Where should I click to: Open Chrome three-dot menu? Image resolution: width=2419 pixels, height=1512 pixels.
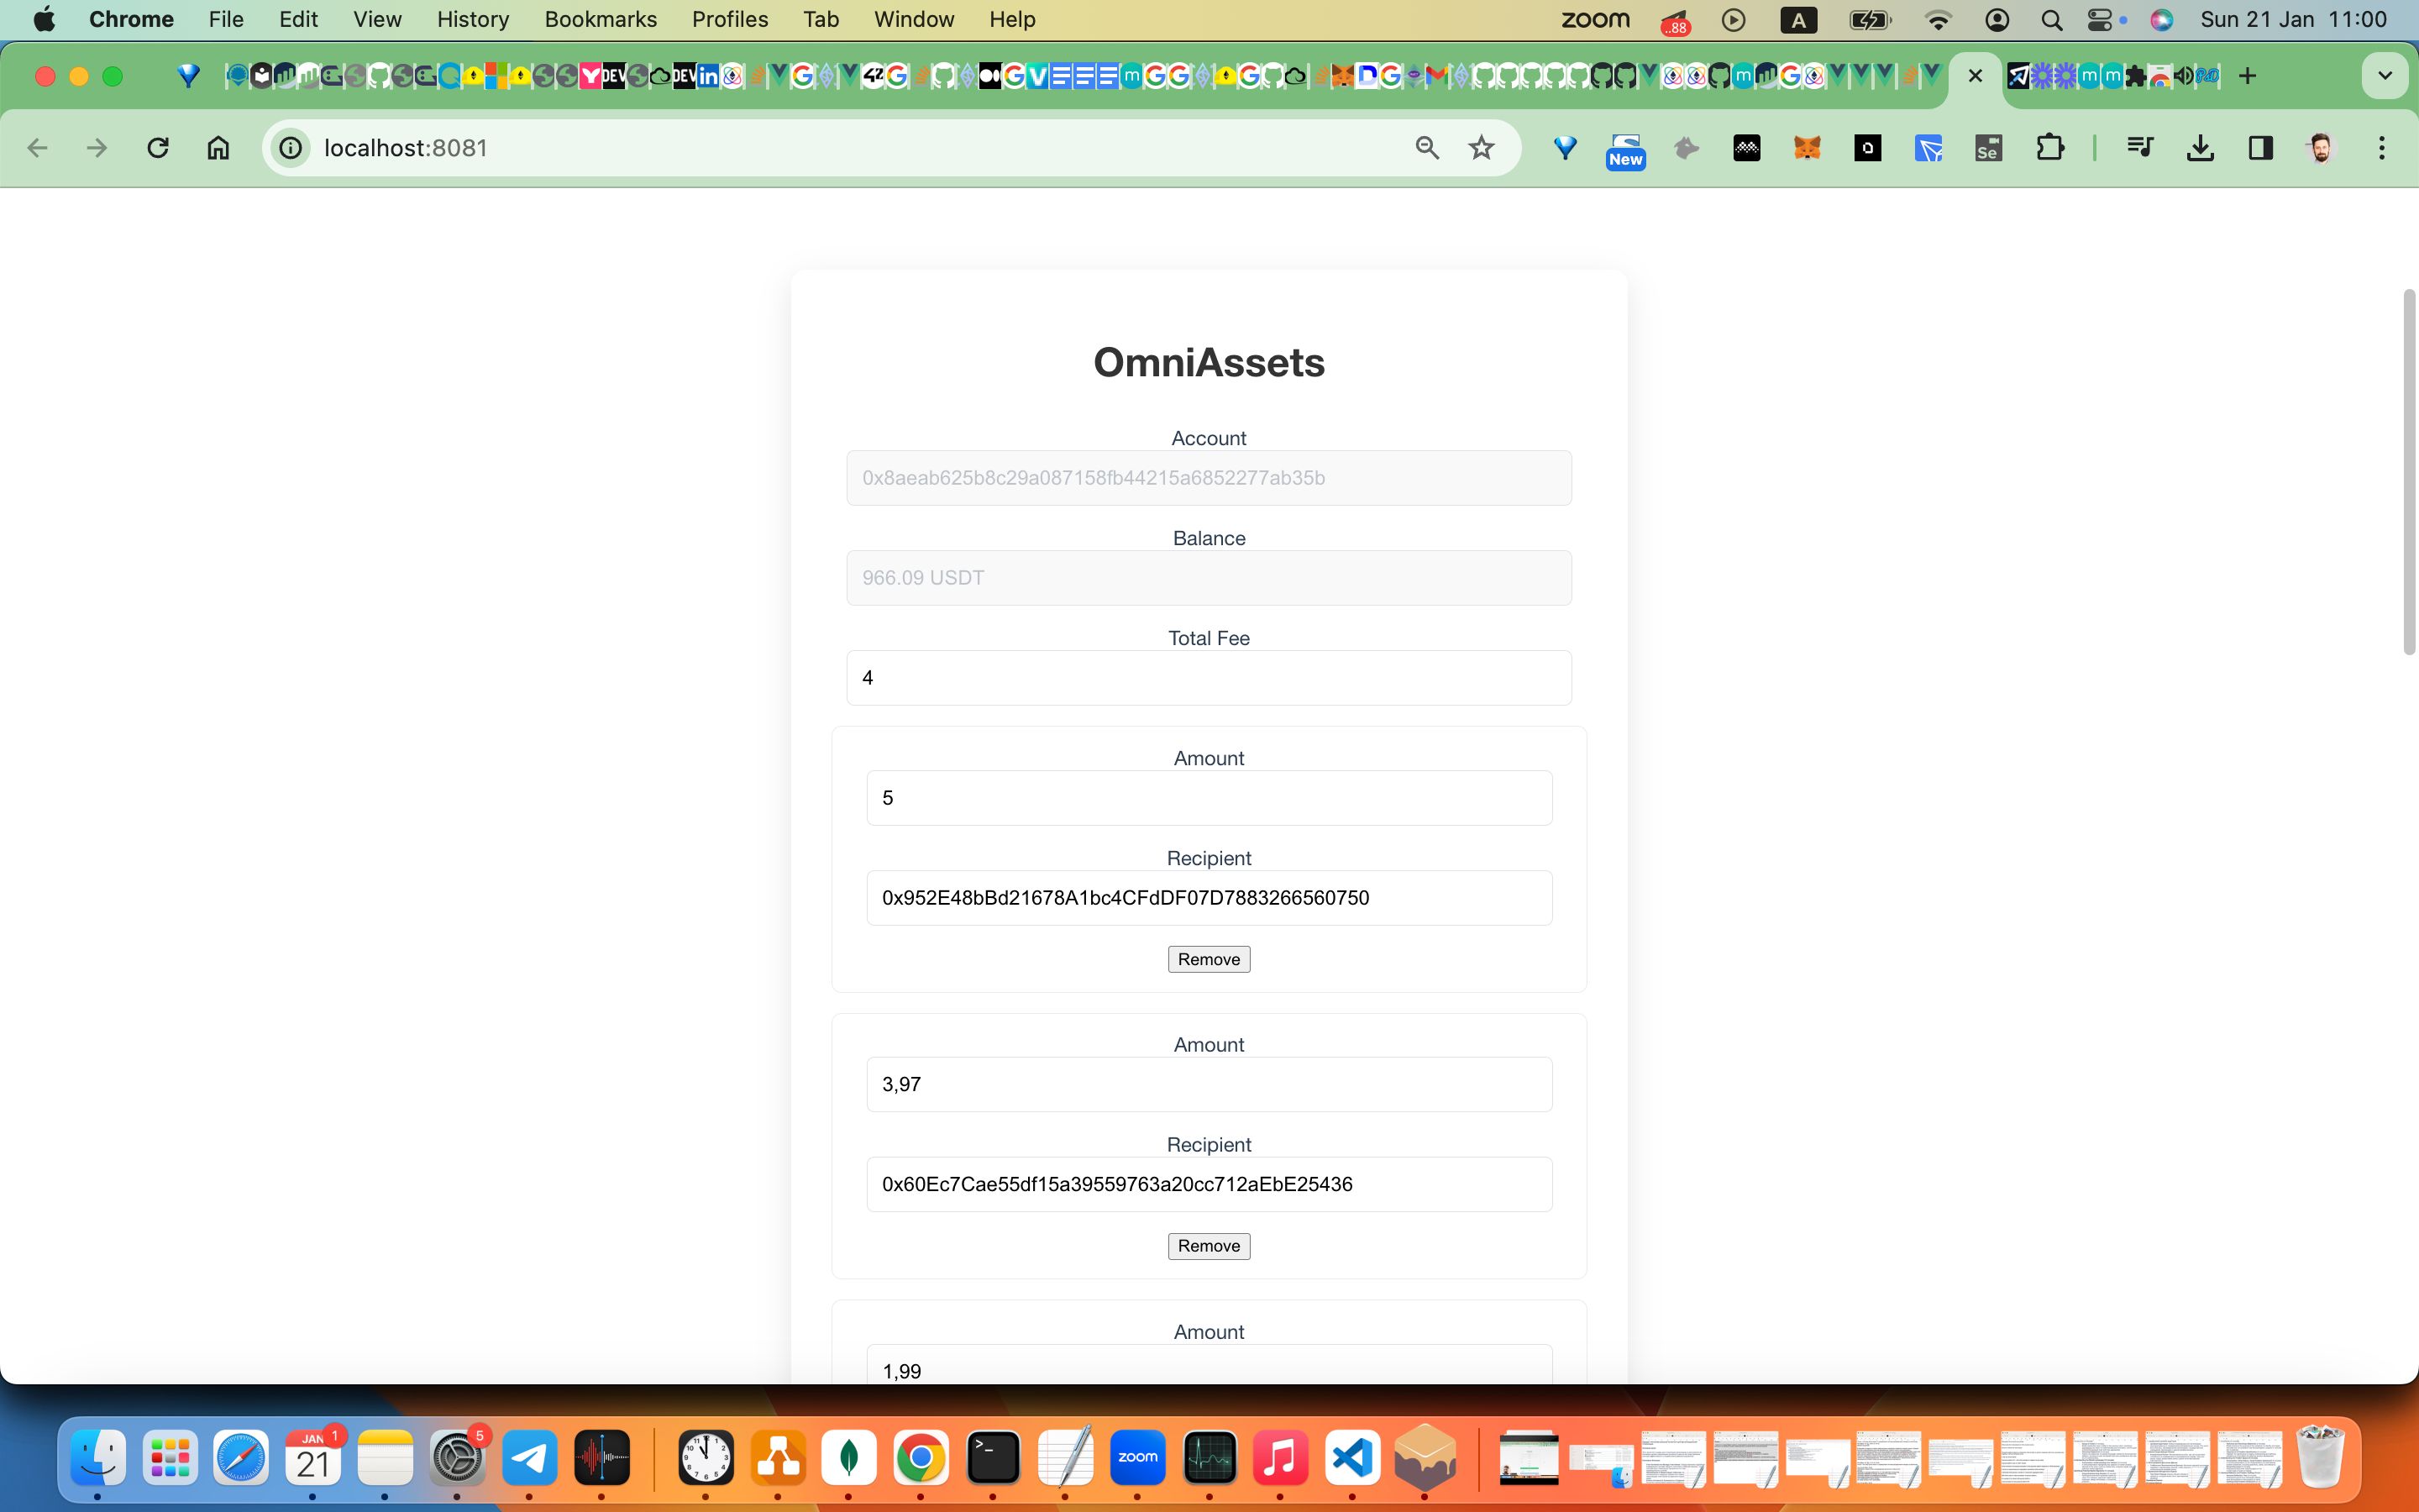click(2382, 148)
